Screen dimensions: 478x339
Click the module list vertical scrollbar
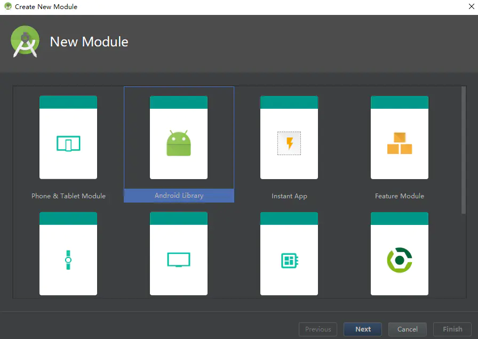464,150
